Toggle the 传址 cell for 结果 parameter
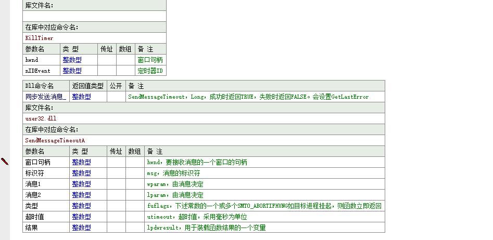This screenshot has height=240, width=493. click(116, 228)
